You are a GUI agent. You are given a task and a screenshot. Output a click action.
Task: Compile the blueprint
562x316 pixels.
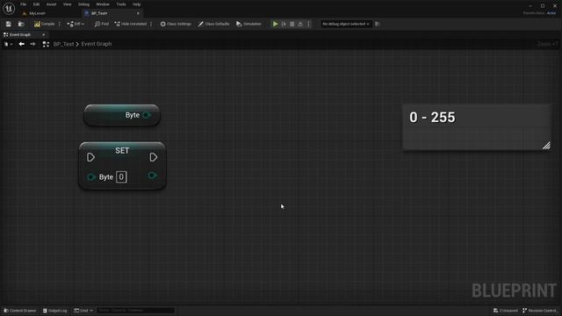45,24
